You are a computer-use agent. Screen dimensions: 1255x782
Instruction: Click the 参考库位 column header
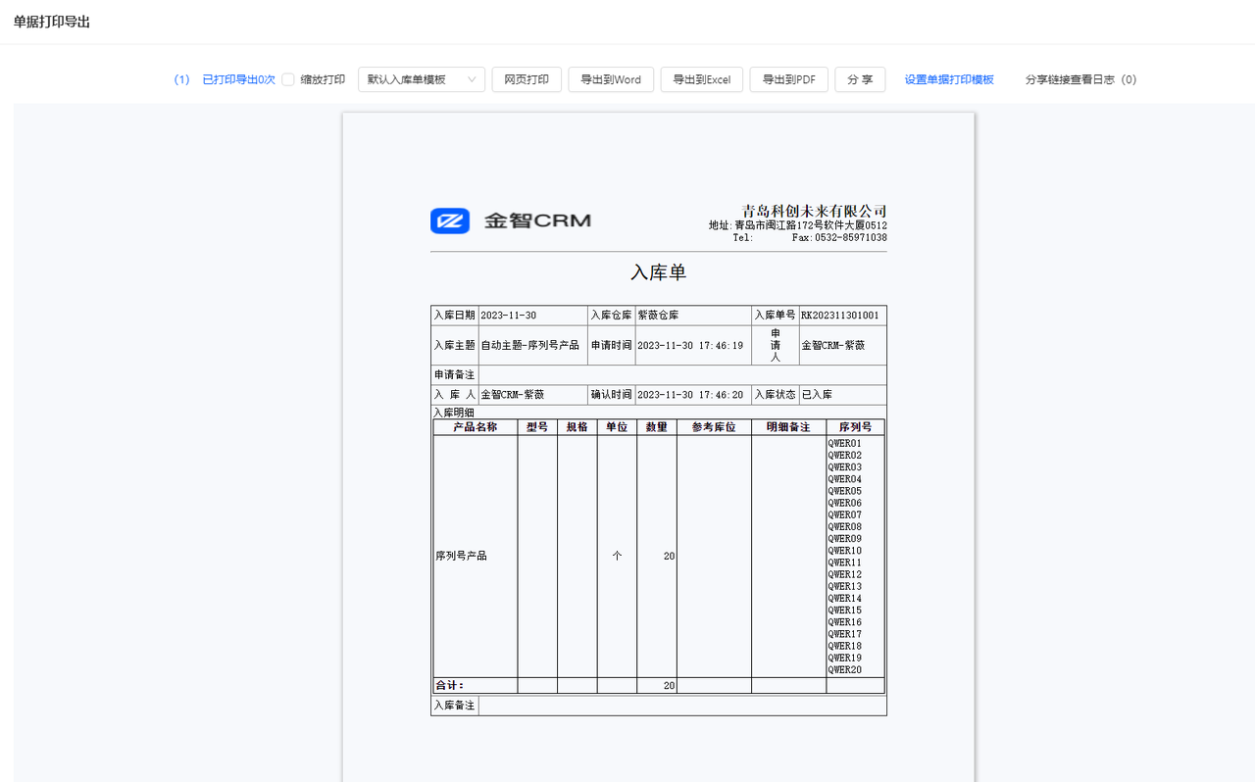(714, 427)
